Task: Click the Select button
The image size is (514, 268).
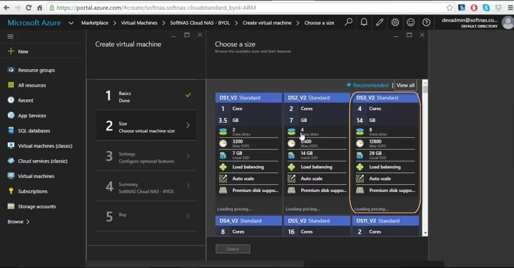Action: (233, 249)
